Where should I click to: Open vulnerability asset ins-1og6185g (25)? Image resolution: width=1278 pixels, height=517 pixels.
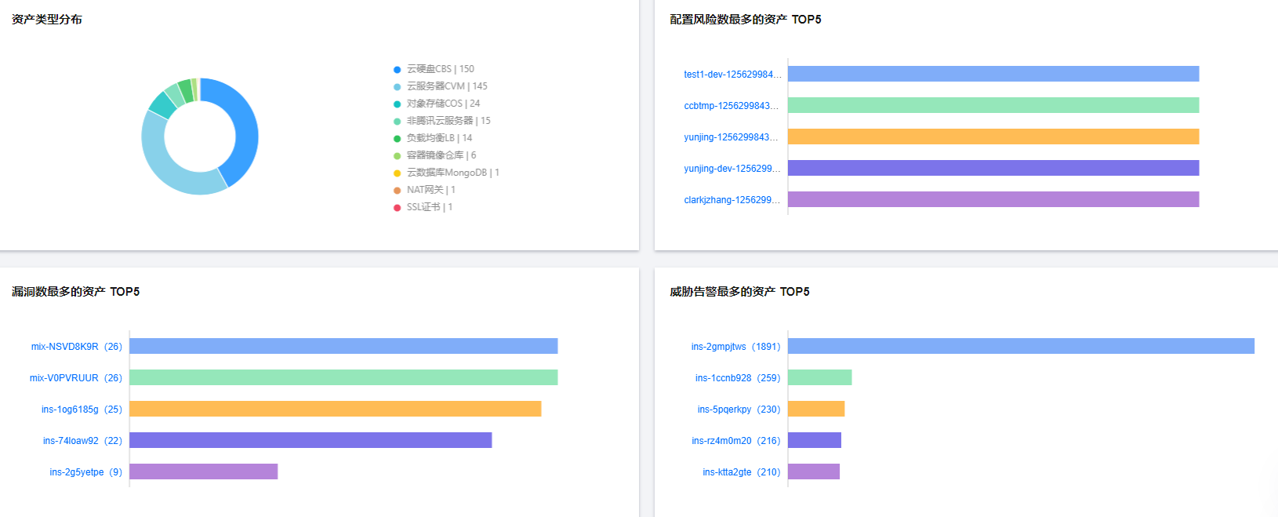tap(82, 410)
